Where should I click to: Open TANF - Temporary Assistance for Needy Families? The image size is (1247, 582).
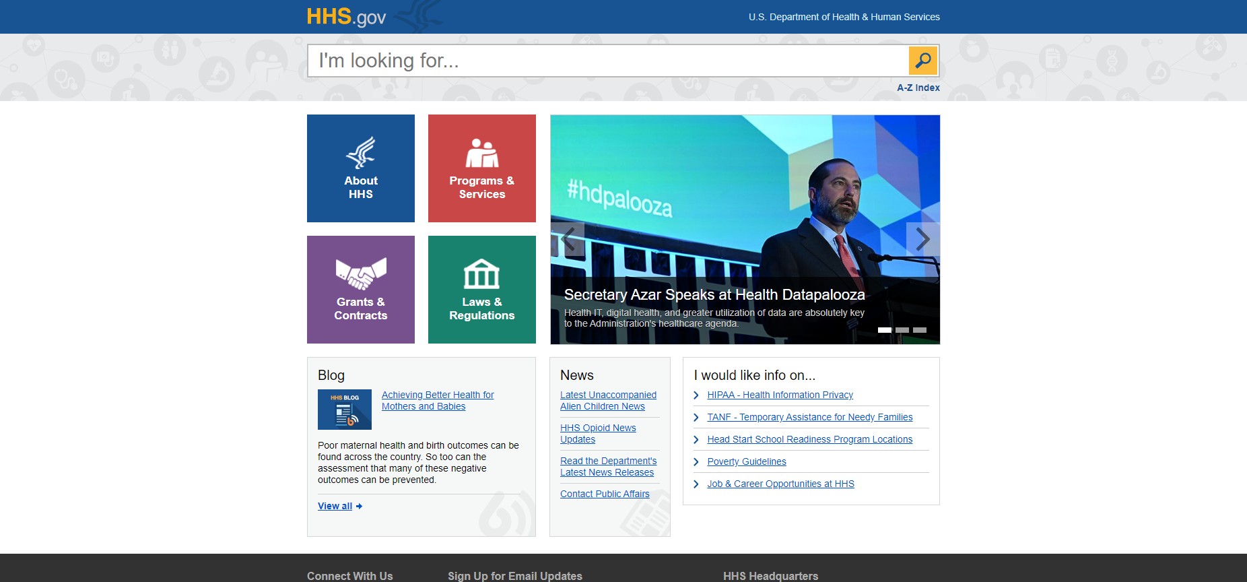point(810,417)
